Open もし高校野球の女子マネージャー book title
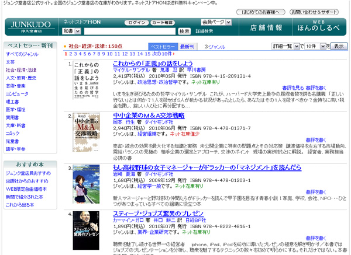The image size is (351, 255). 207,167
